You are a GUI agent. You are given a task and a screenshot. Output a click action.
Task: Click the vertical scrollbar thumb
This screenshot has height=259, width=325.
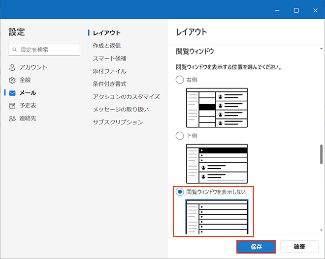(x=321, y=155)
